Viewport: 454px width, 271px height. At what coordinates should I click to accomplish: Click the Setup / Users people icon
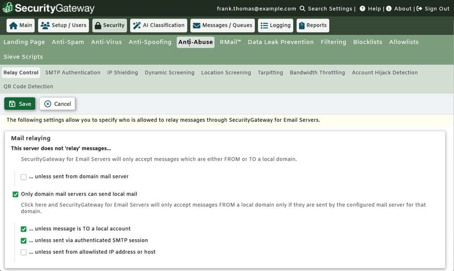coord(45,26)
